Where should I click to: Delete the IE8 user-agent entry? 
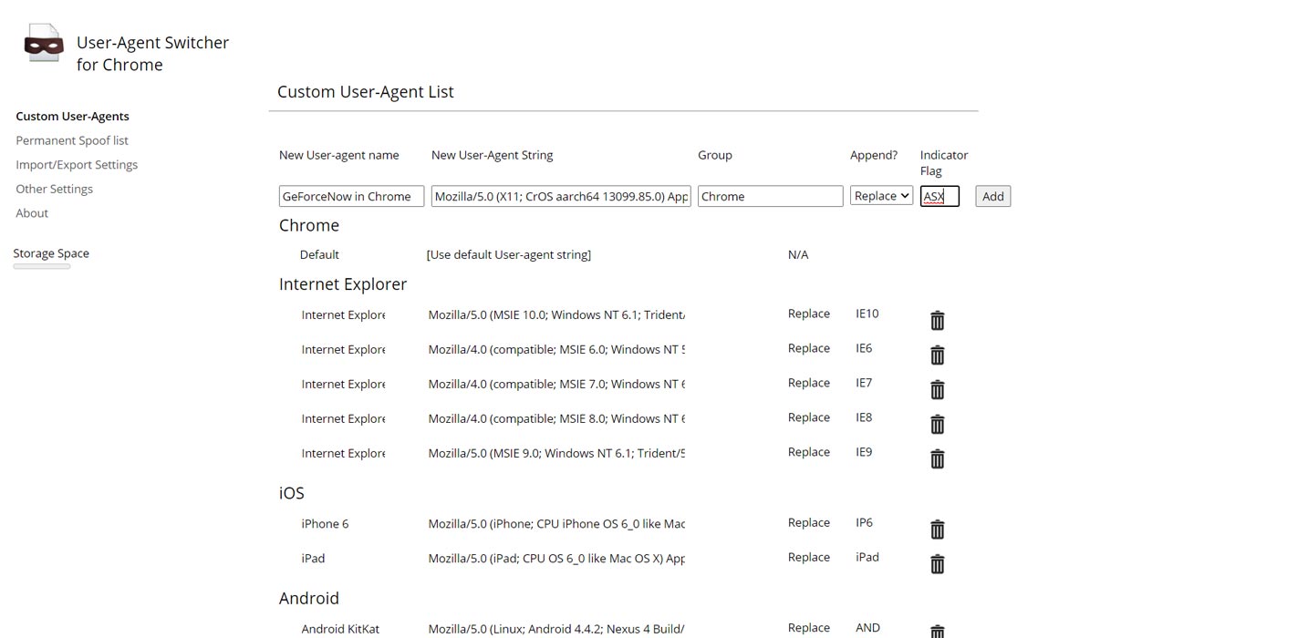coord(937,425)
